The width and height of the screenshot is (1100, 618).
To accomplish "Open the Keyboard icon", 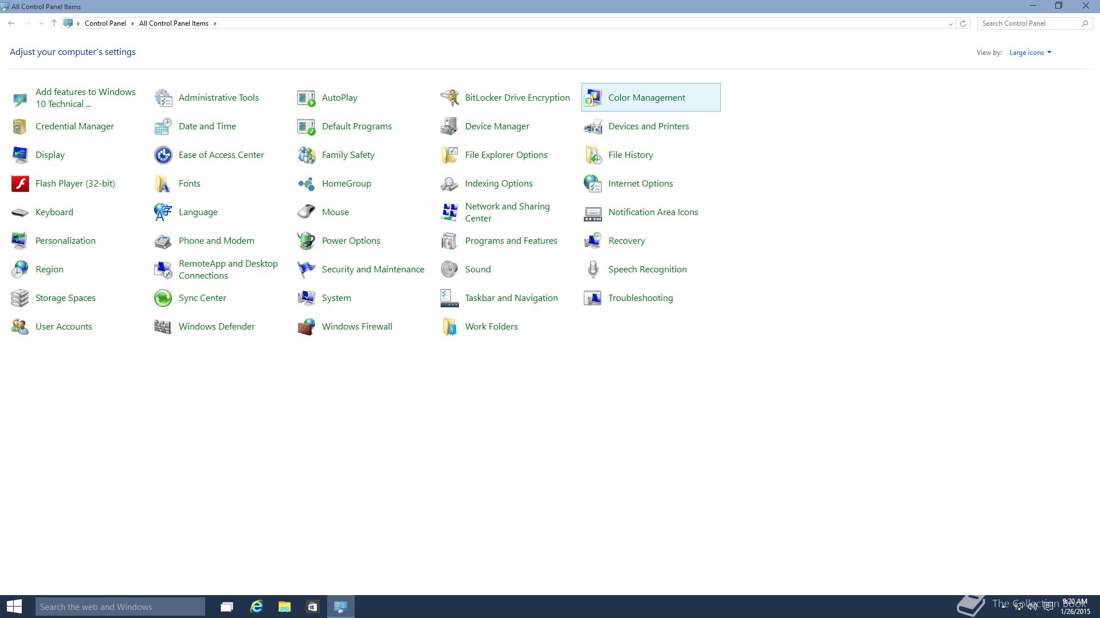I will point(20,212).
